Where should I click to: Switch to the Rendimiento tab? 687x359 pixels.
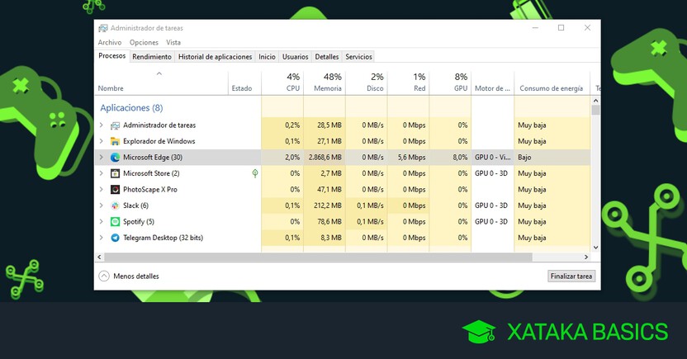(152, 57)
